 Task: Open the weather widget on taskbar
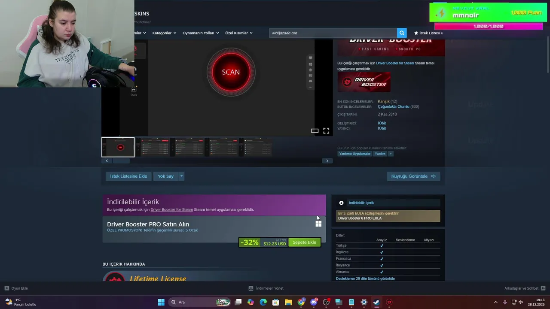tap(21, 302)
